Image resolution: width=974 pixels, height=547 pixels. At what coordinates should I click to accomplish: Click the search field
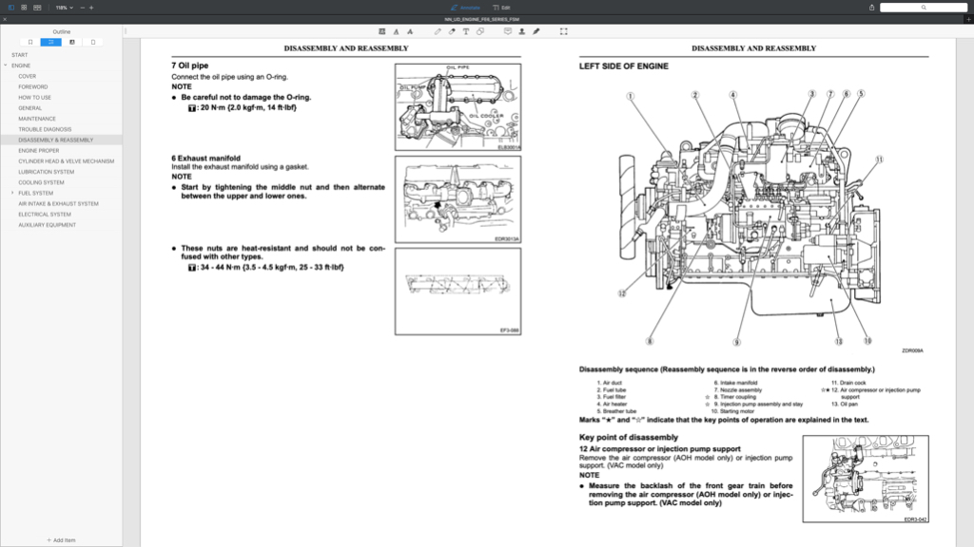tap(923, 8)
